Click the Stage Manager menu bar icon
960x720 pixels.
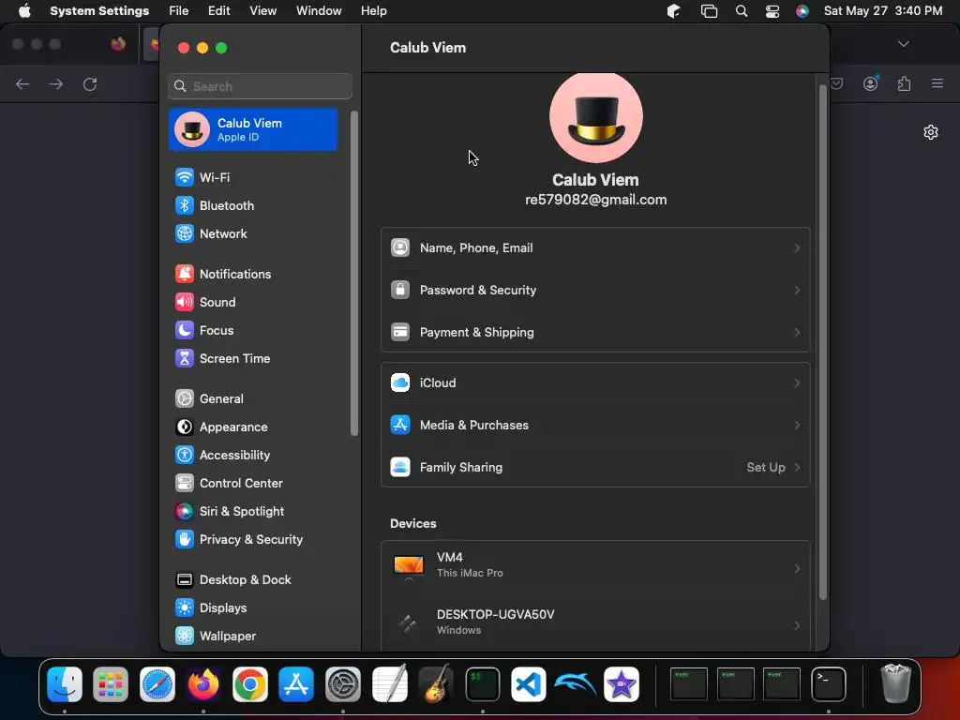click(709, 11)
